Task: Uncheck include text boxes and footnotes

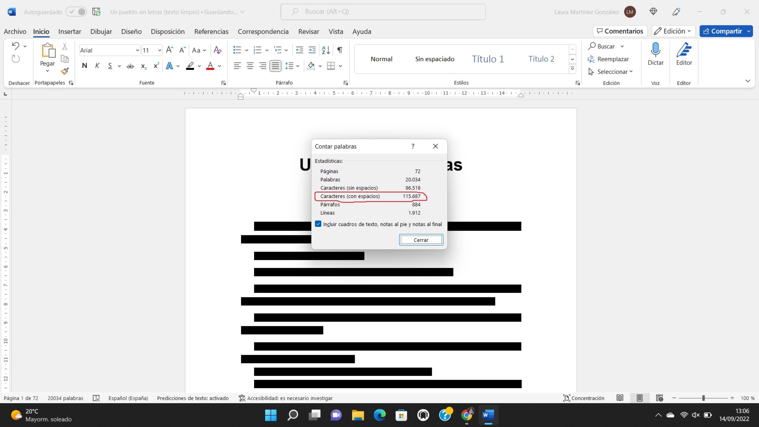Action: 318,224
